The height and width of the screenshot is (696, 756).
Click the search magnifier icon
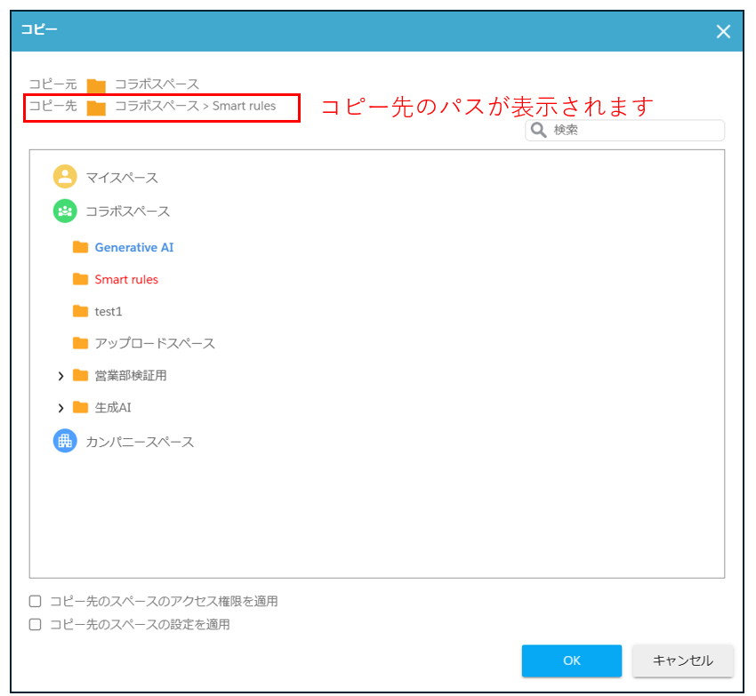click(x=538, y=130)
